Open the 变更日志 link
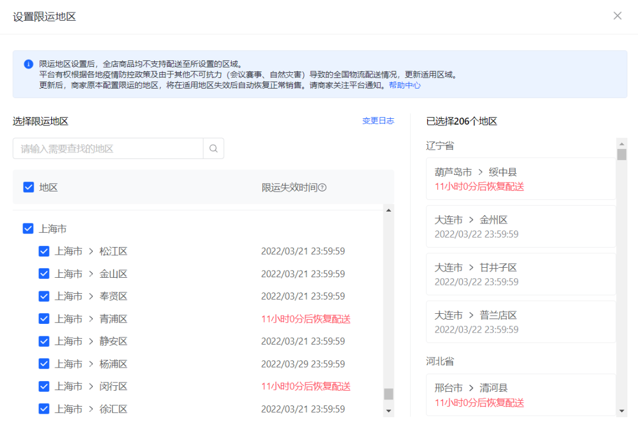The image size is (638, 432). pyautogui.click(x=378, y=121)
